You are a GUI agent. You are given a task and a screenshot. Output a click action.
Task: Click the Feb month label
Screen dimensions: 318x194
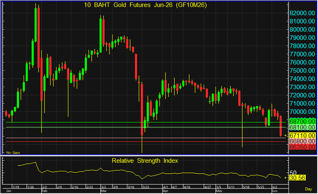click(x=44, y=191)
